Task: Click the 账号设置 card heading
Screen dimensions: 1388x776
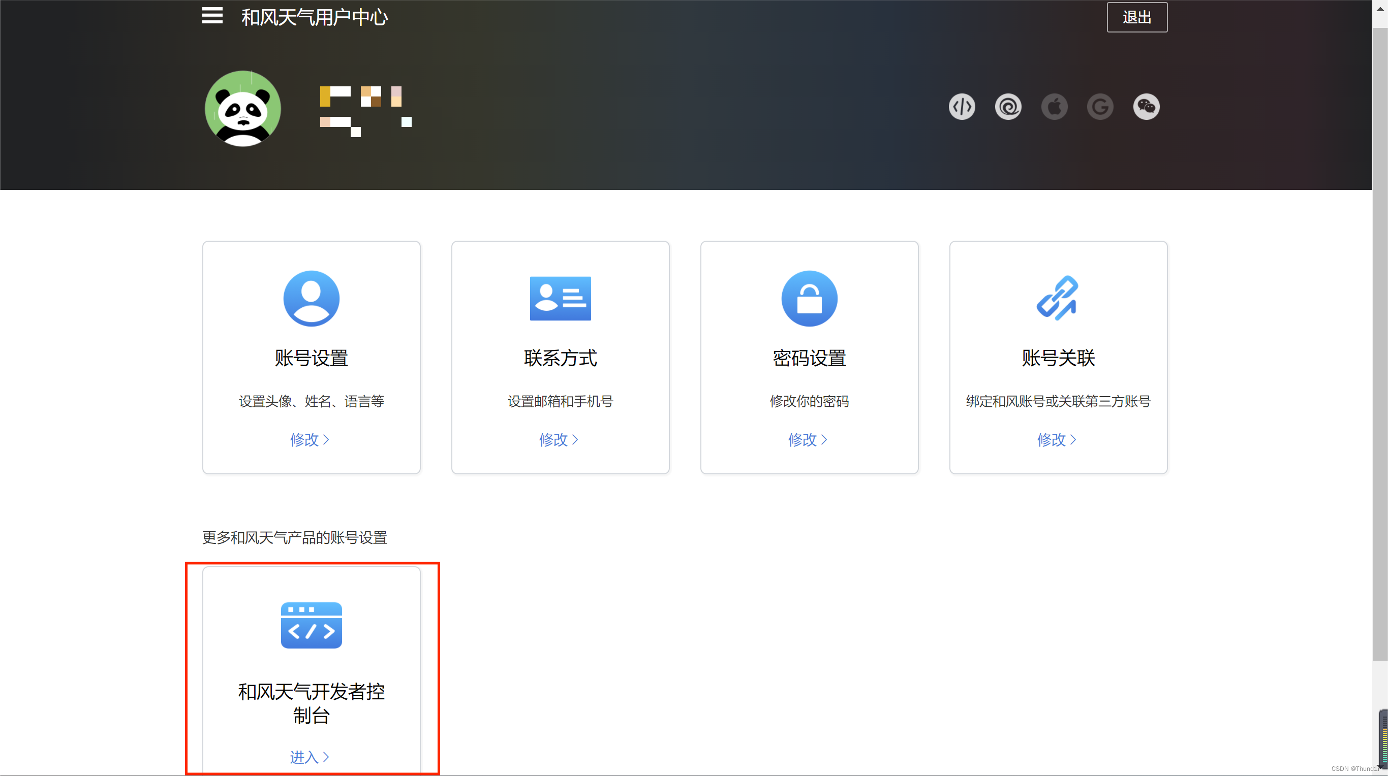Action: click(x=312, y=358)
